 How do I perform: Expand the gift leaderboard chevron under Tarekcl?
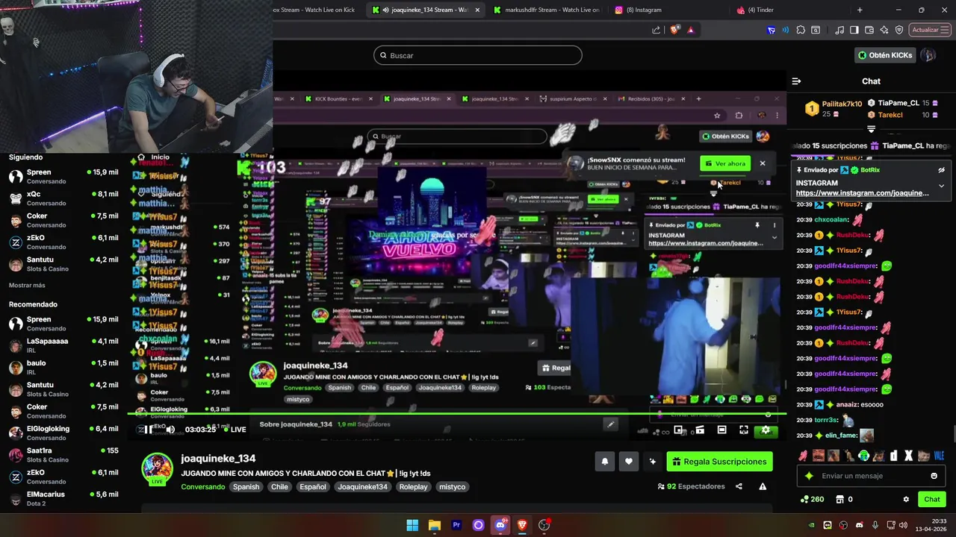871,129
